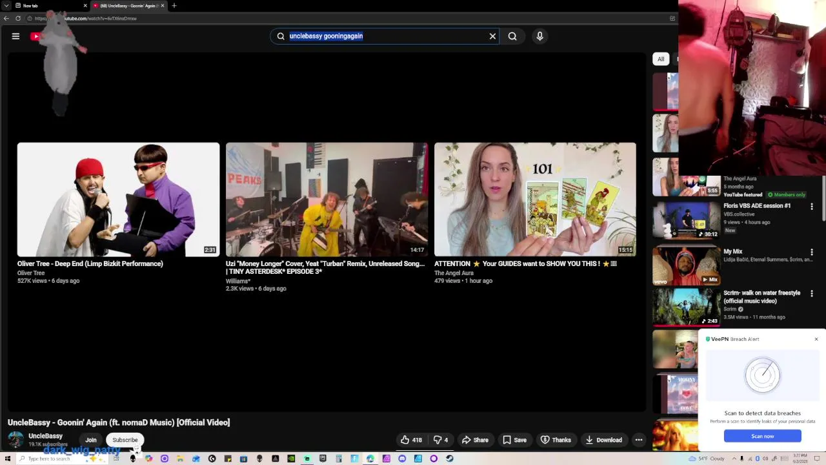Open NVIDIA app from the taskbar
This screenshot has height=465, width=826.
291,459
